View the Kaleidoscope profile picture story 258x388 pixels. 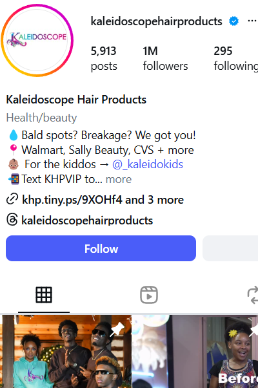(x=37, y=40)
